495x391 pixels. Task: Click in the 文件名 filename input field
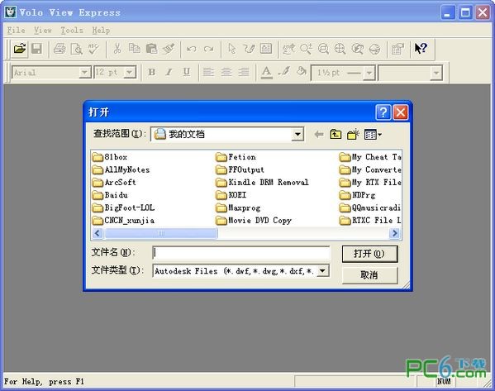click(x=241, y=253)
